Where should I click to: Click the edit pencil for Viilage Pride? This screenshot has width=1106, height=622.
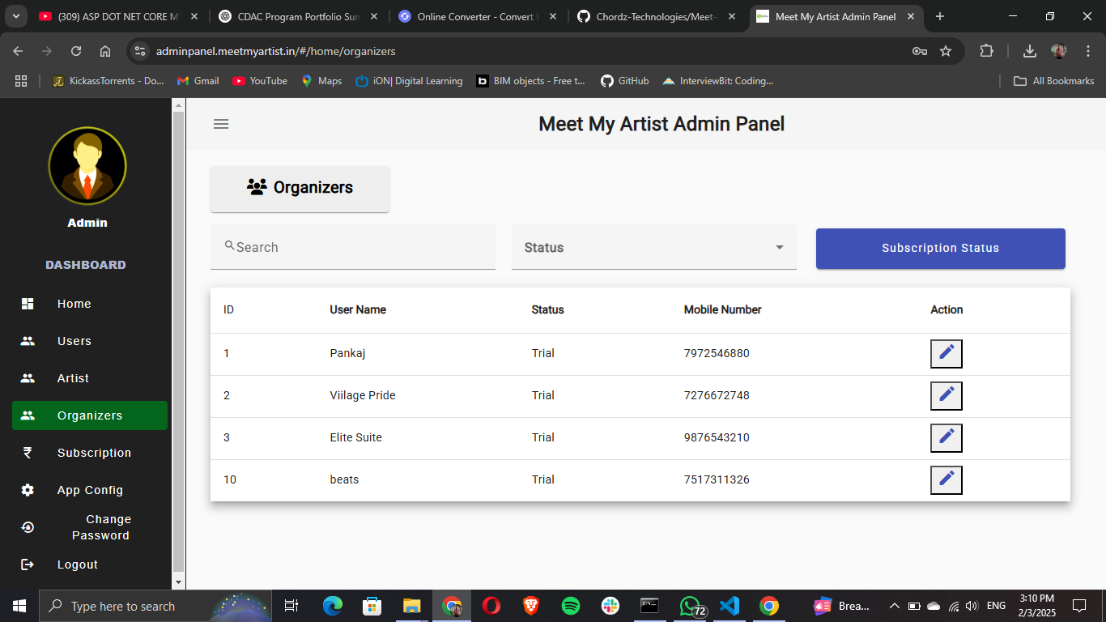(x=946, y=396)
